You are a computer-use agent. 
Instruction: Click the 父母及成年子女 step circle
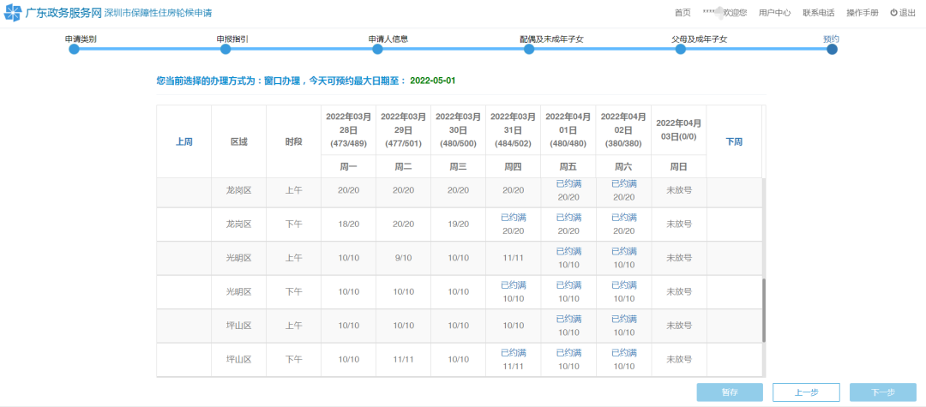point(681,50)
